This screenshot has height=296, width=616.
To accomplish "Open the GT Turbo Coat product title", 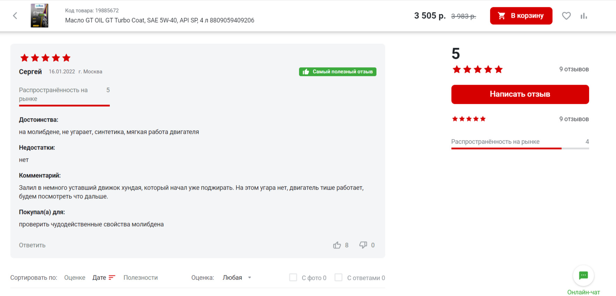I will 160,20.
